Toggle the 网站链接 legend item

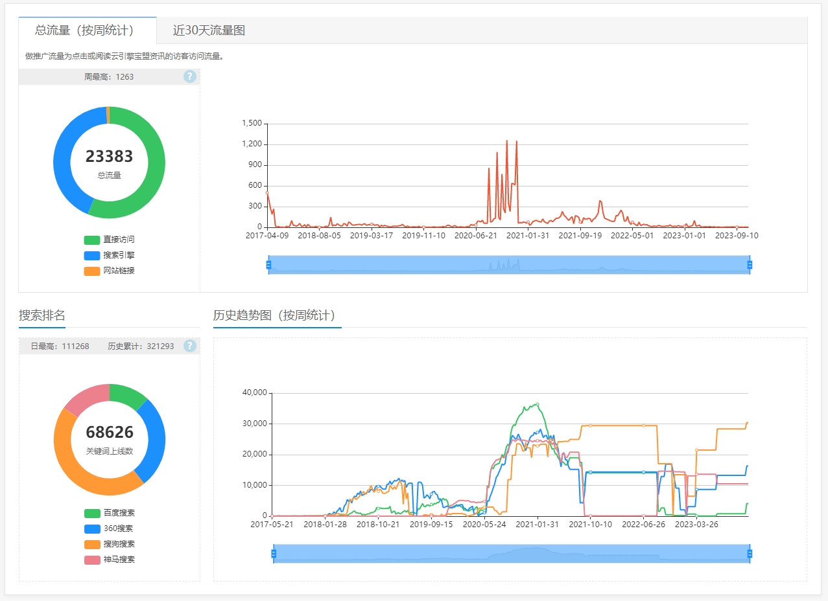tap(109, 271)
